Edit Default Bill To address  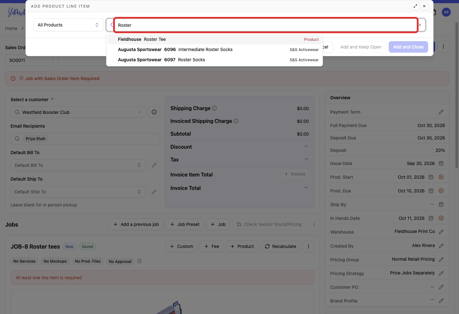pos(154,165)
